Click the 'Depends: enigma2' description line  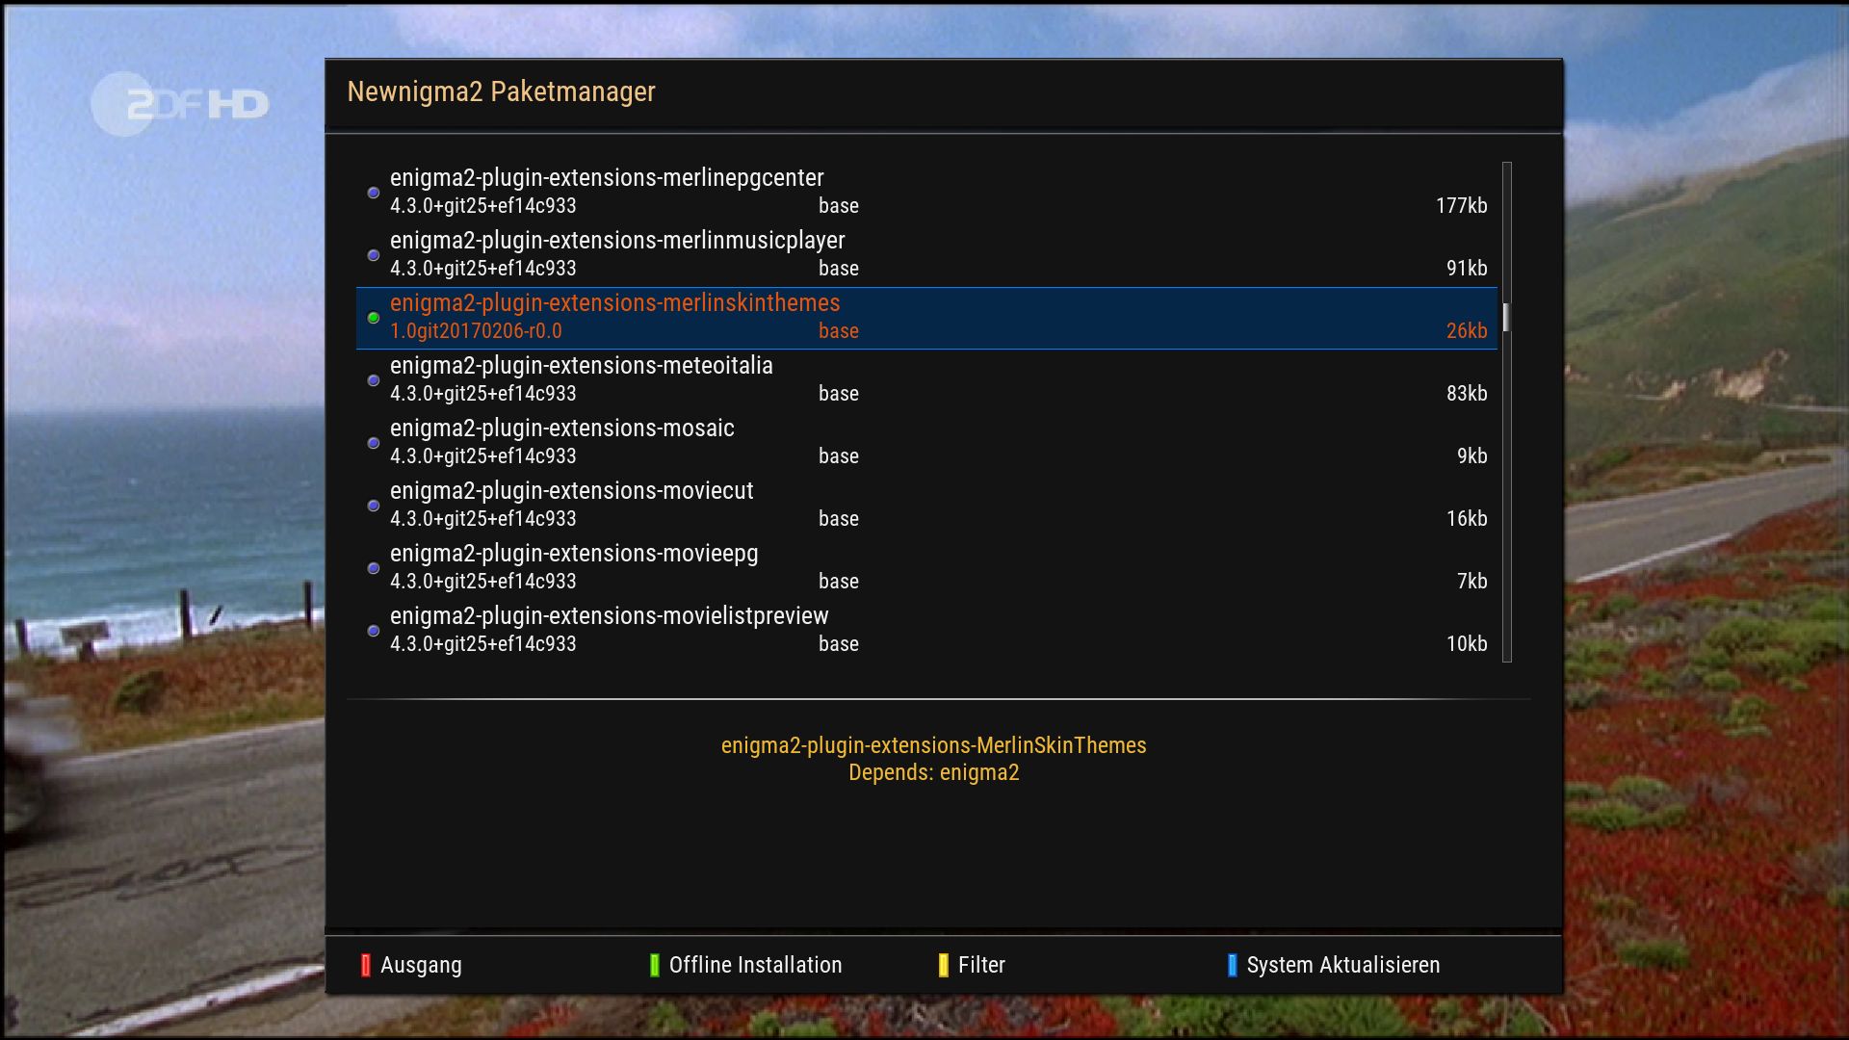(x=933, y=772)
